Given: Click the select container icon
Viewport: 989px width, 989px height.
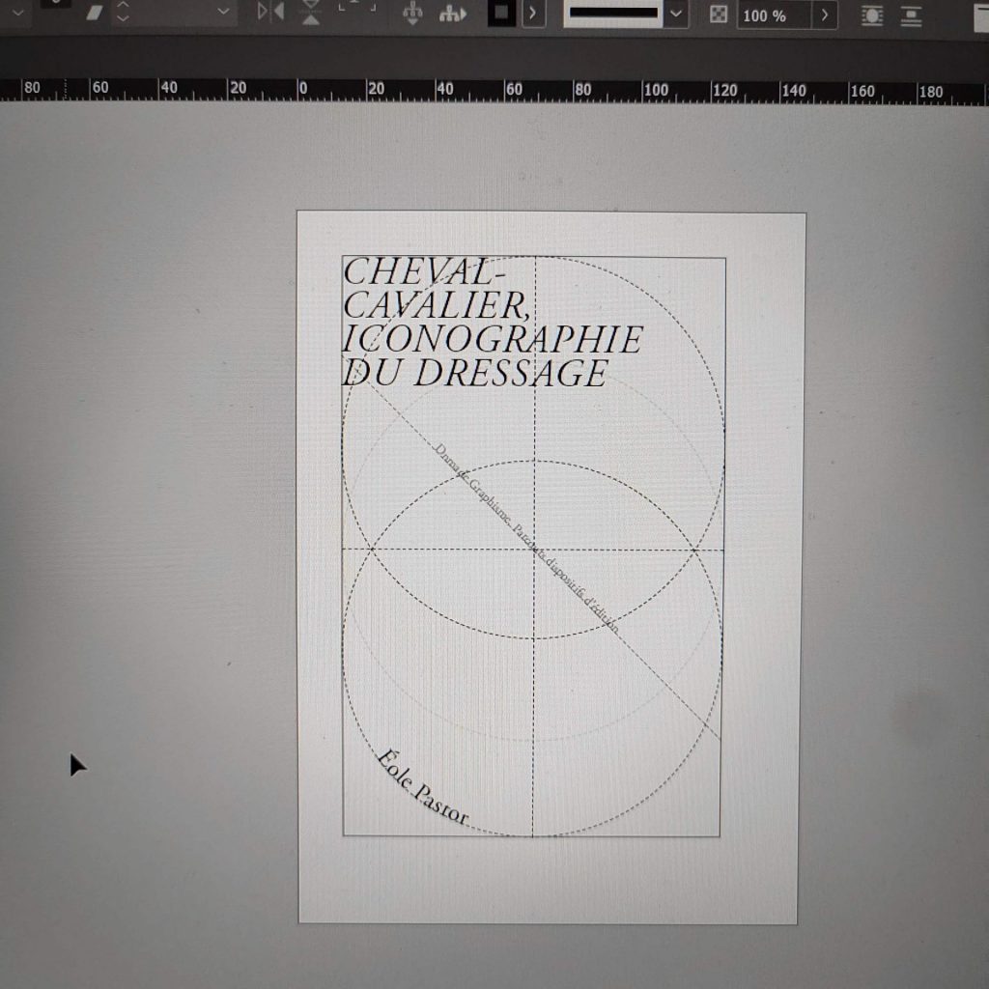Looking at the screenshot, I should click(412, 14).
